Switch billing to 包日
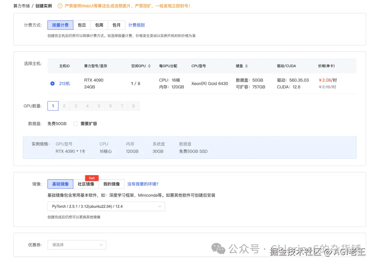 [x=82, y=25]
